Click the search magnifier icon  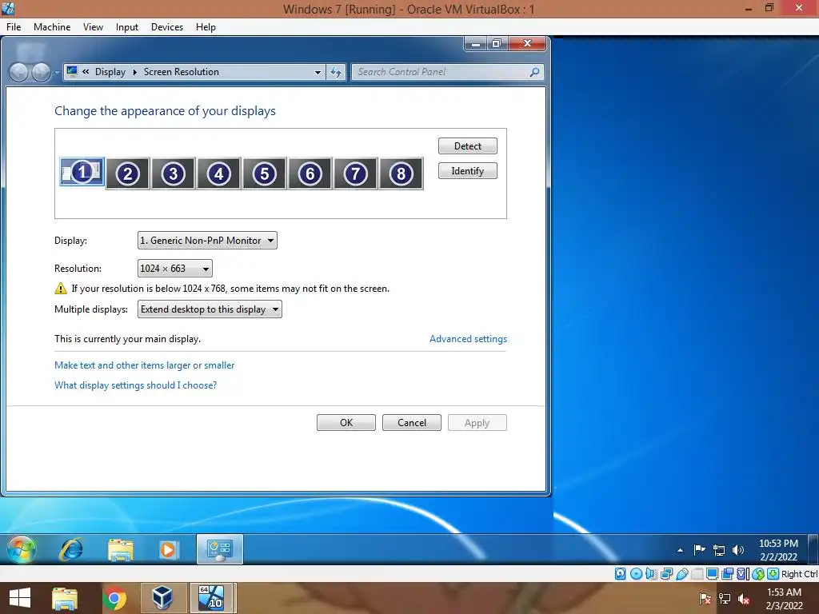[x=534, y=72]
